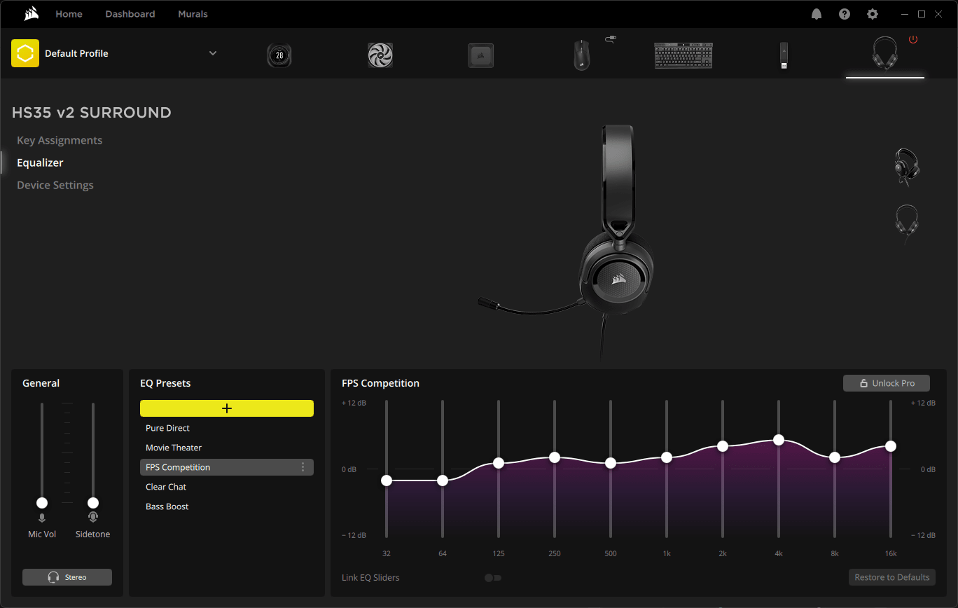Toggle the Stereo sound mode button

[67, 577]
